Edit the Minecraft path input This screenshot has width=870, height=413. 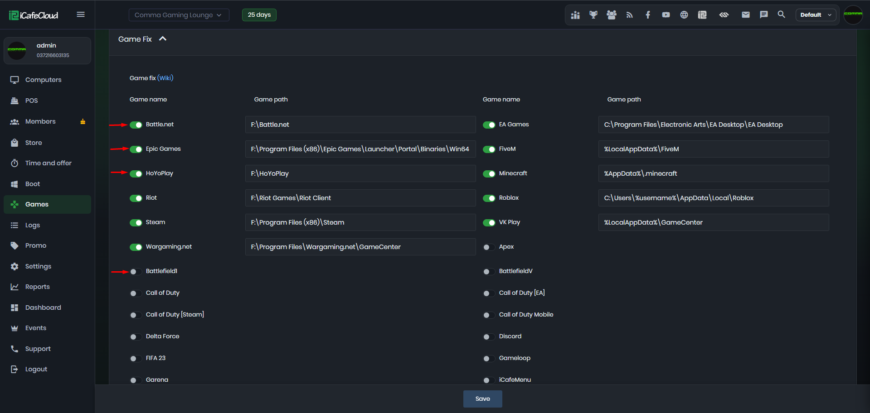coord(714,173)
